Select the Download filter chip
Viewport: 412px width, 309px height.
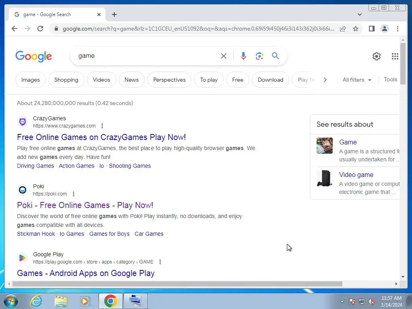click(x=270, y=80)
